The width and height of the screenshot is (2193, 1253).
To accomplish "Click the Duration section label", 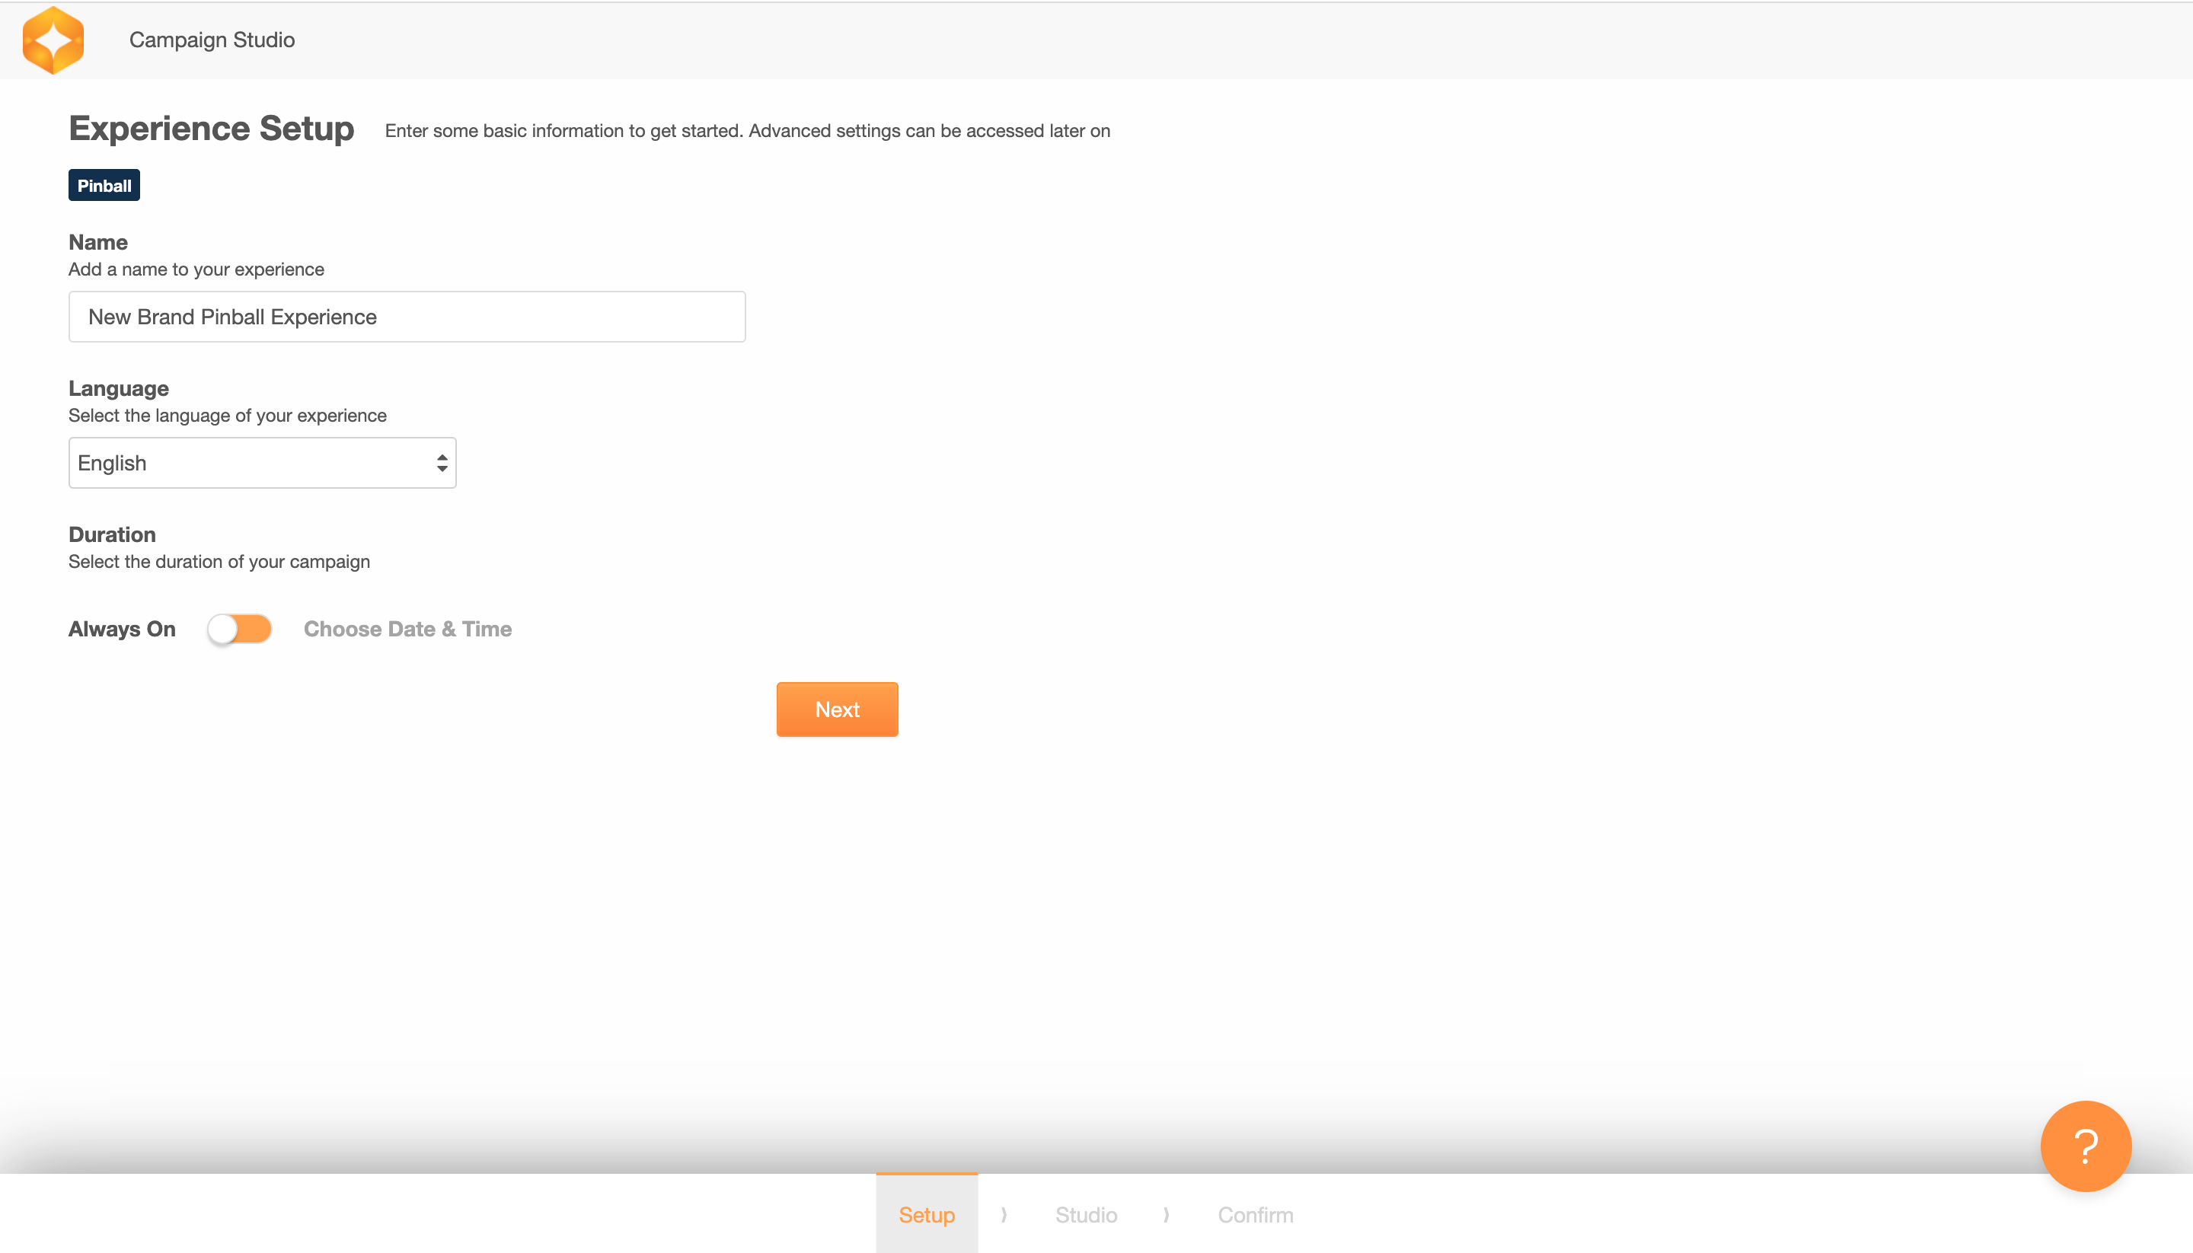I will click(112, 534).
